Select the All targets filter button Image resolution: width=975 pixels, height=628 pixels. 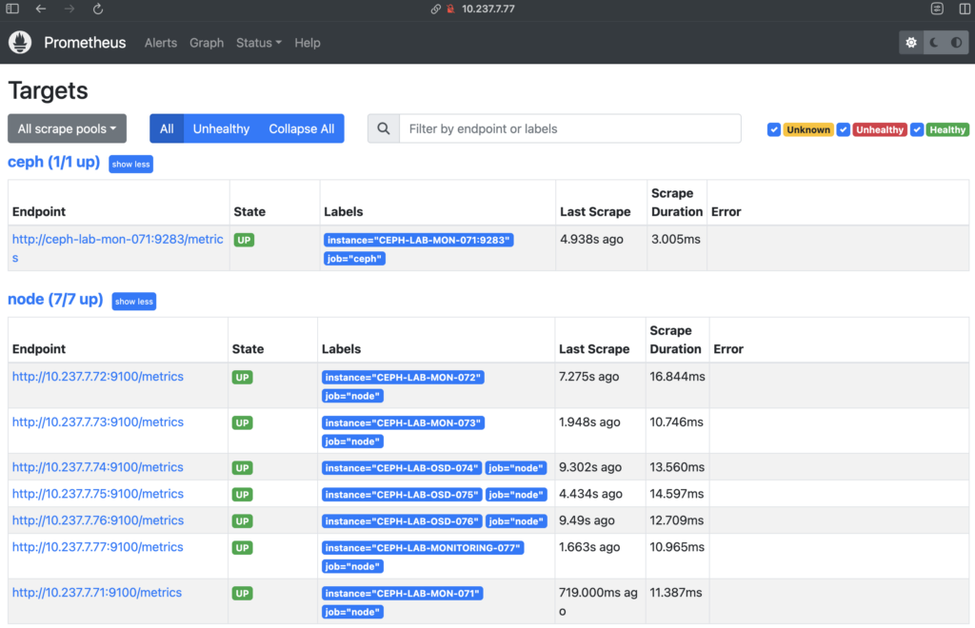tap(167, 128)
